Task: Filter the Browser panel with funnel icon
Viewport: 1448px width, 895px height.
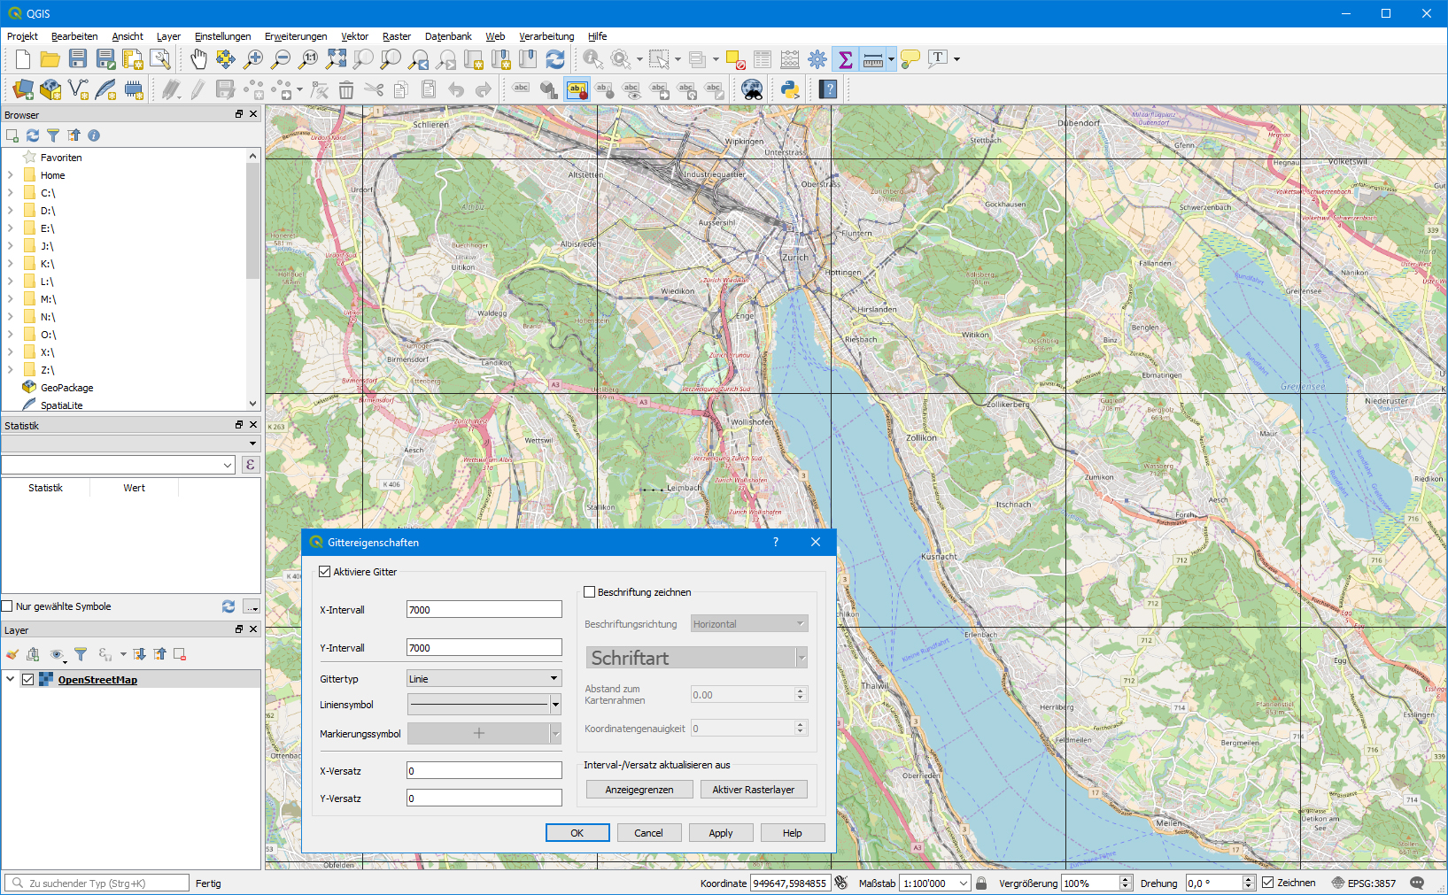Action: pos(53,135)
